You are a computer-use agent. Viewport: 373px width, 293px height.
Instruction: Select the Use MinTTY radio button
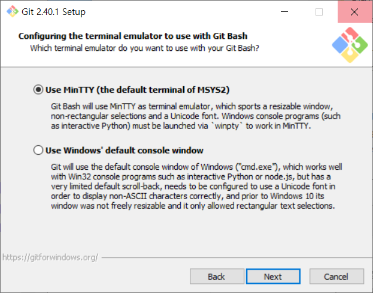coord(38,90)
